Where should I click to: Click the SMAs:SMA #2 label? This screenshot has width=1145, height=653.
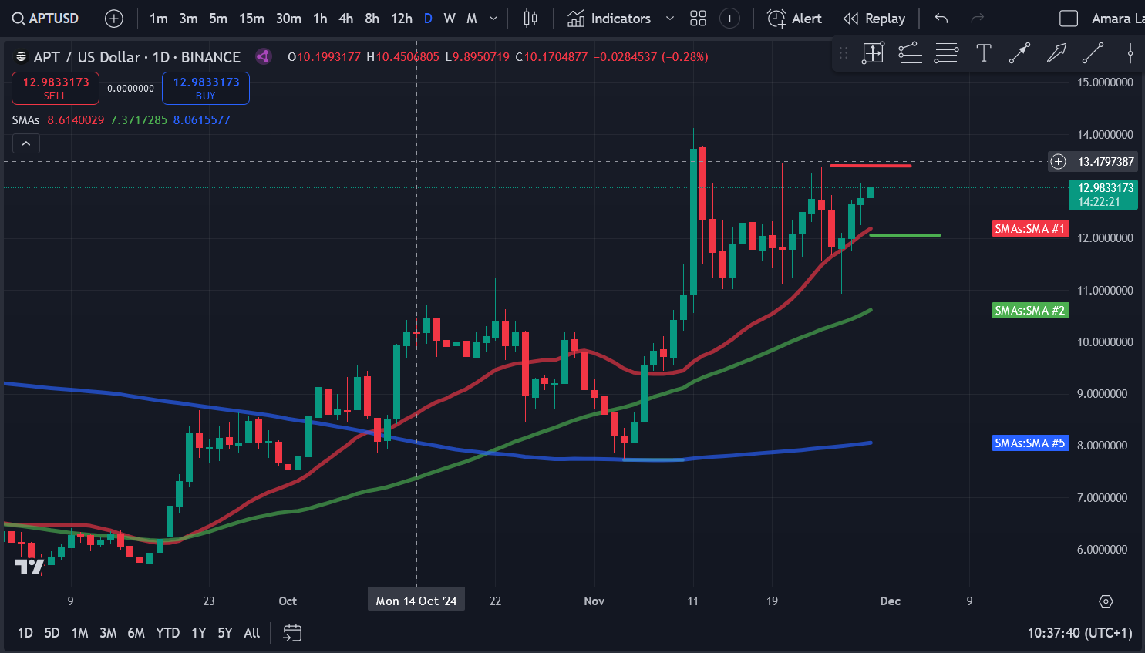pos(1029,310)
